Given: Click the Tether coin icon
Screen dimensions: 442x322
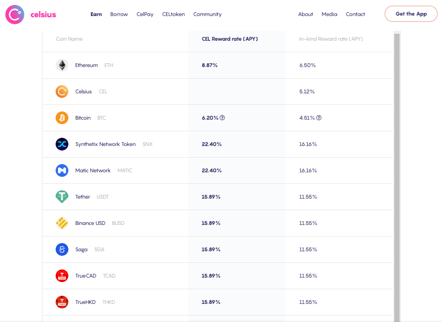Looking at the screenshot, I should tap(62, 197).
